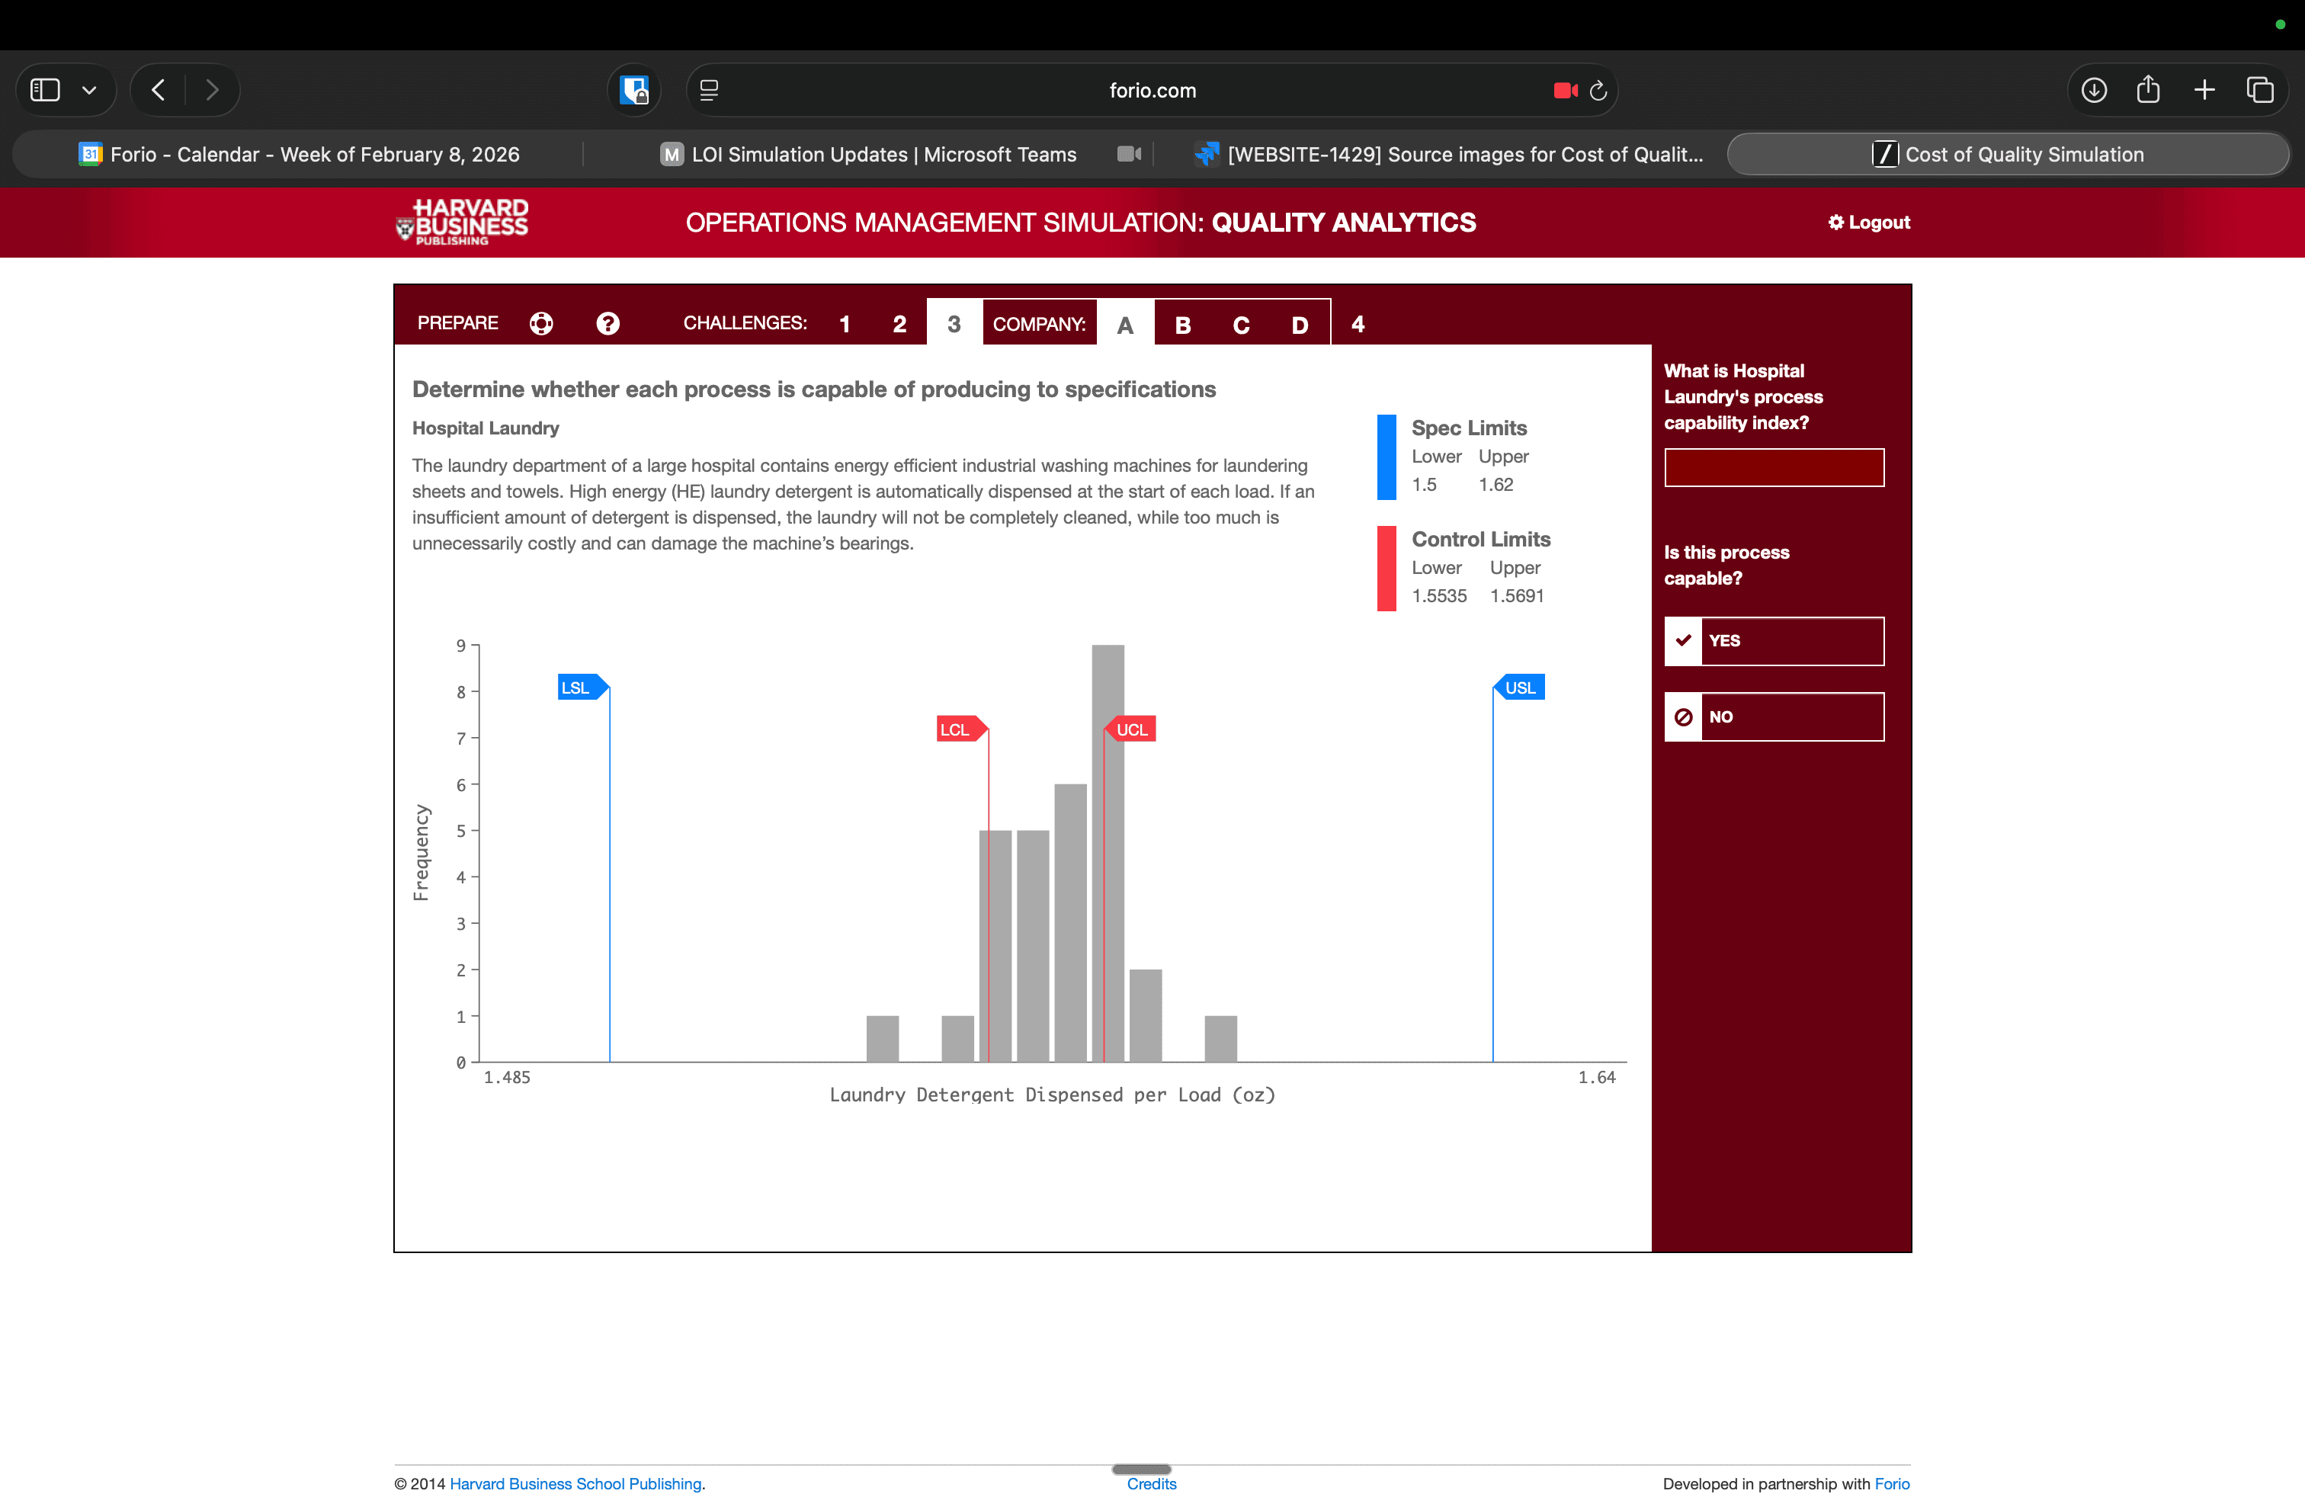Viewport: 2305px width, 1497px height.
Task: Click the process capability index input field
Action: point(1774,466)
